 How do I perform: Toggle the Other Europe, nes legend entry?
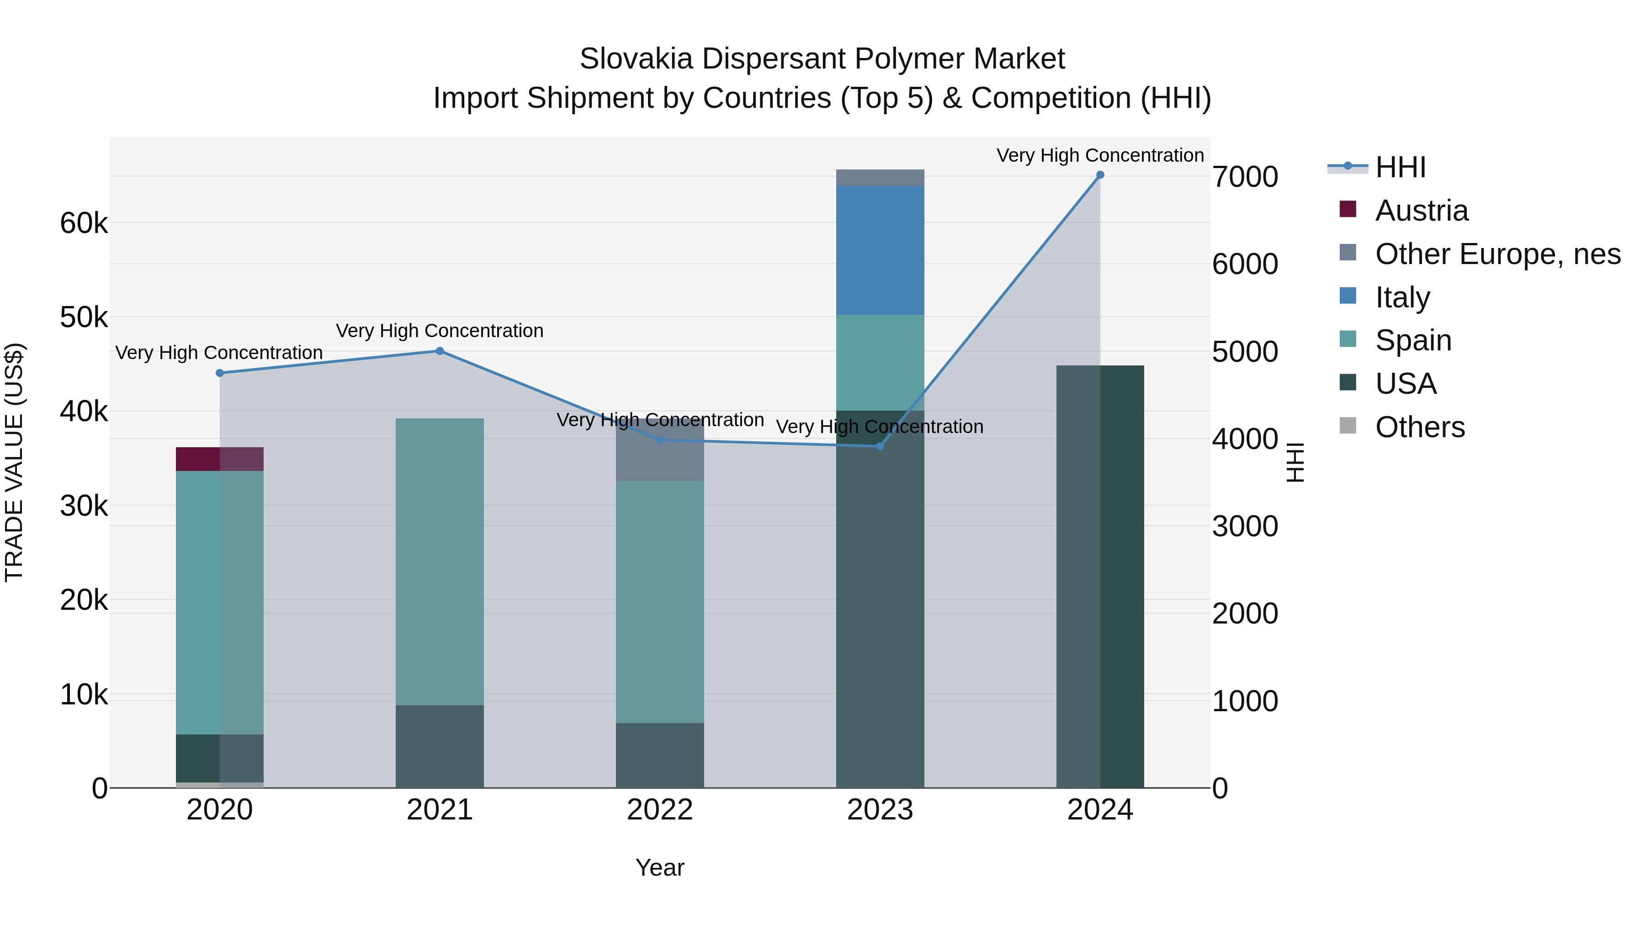point(1480,254)
